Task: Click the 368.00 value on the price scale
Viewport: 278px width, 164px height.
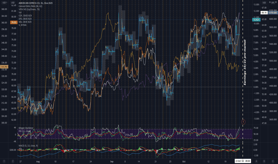Action: pyautogui.click(x=4, y=9)
